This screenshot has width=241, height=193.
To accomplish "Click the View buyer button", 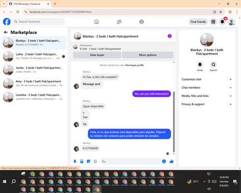I will [97, 55].
